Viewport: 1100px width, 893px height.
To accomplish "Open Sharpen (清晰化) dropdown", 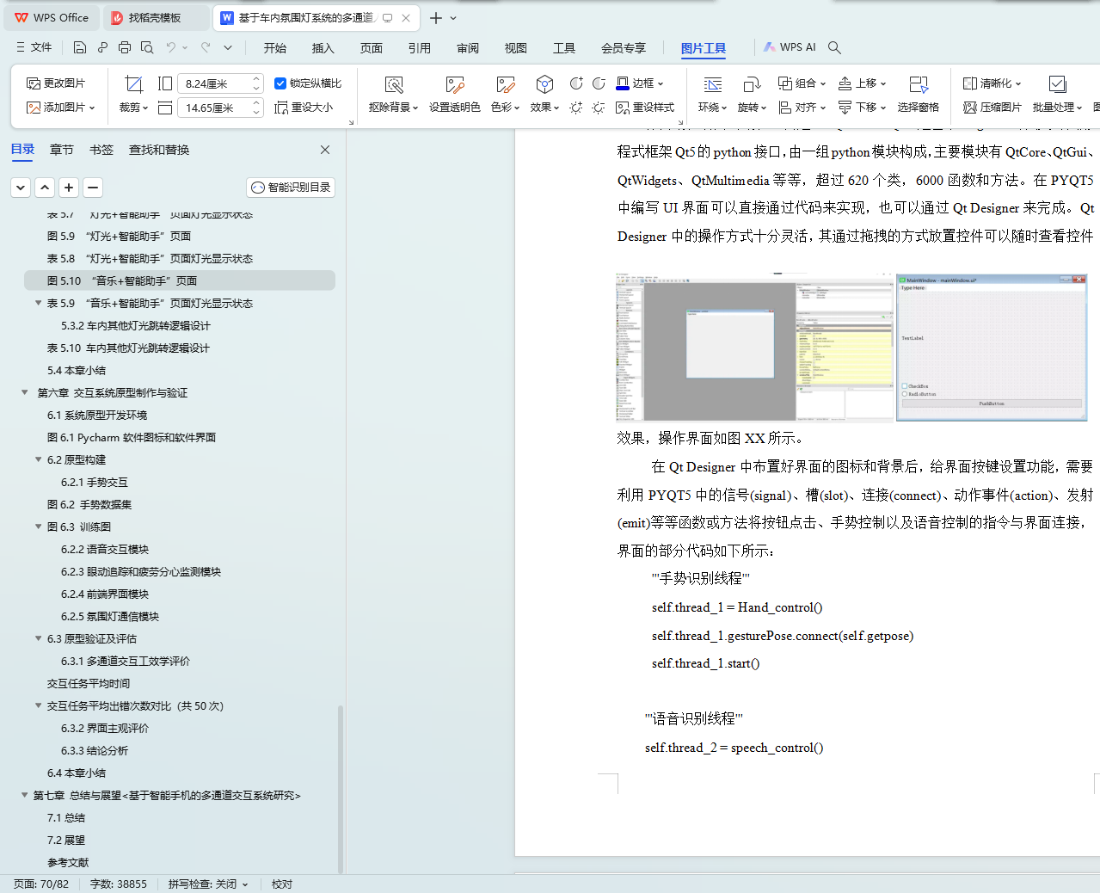I will click(992, 83).
